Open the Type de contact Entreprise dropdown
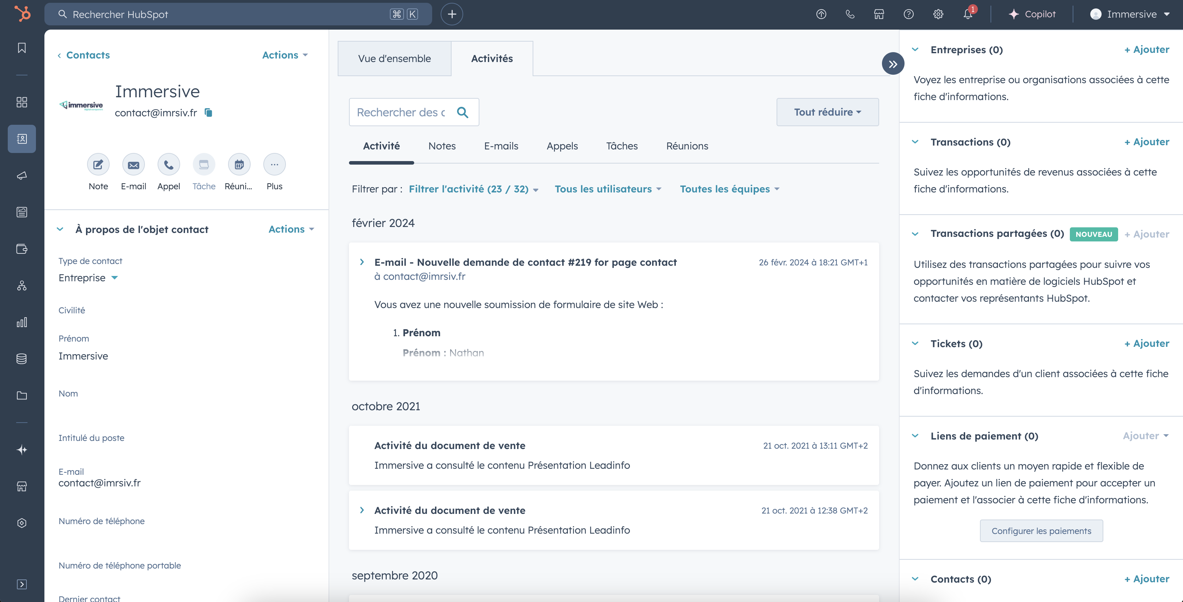 point(88,278)
